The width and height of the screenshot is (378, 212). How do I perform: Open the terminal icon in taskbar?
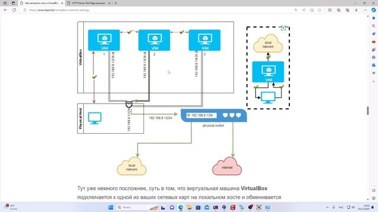216,207
